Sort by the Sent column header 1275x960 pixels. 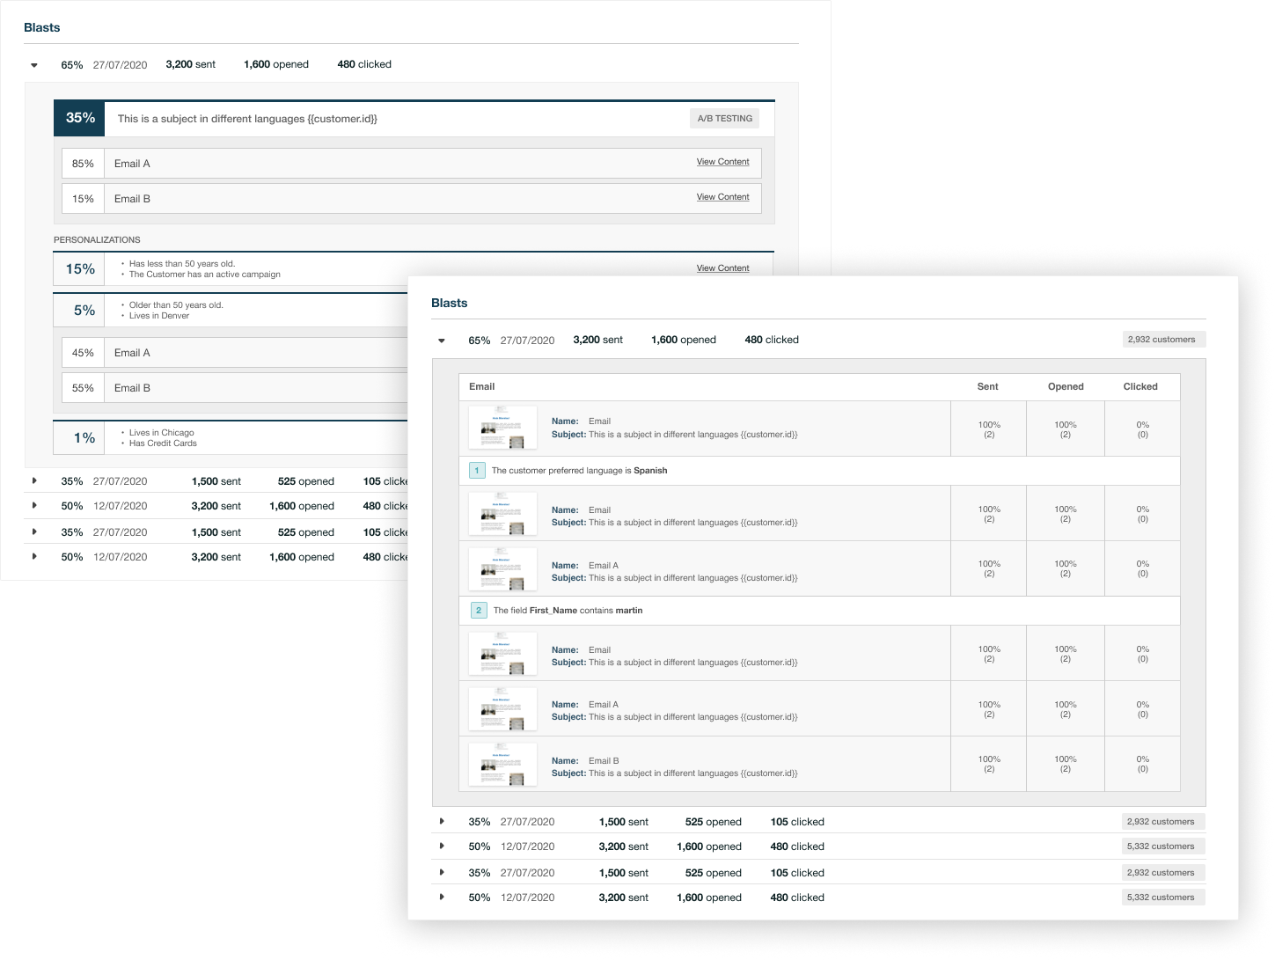987,387
